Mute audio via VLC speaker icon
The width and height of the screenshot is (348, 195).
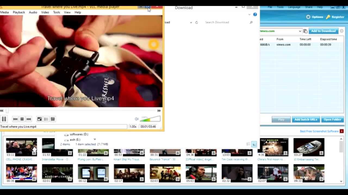[x=136, y=119]
